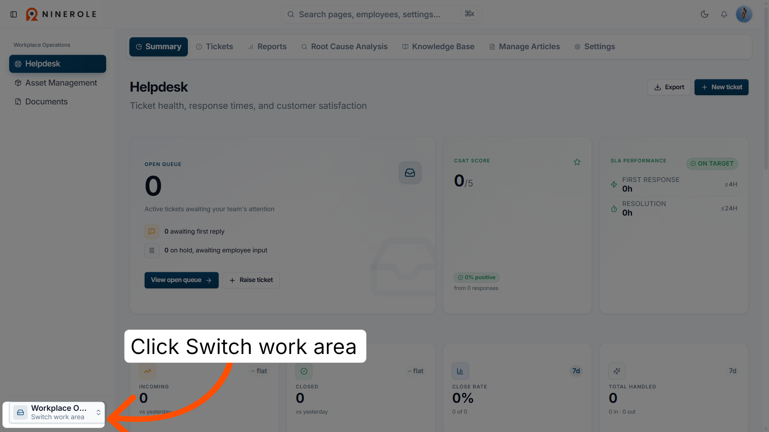This screenshot has width=769, height=432.
Task: Click the Resolution stopwatch icon
Action: [614, 209]
